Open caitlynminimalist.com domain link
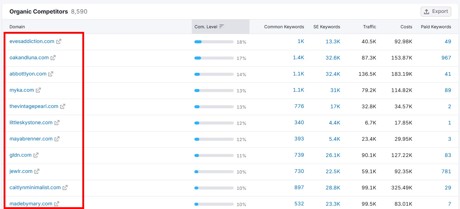Image resolution: width=460 pixels, height=209 pixels. tap(35, 187)
